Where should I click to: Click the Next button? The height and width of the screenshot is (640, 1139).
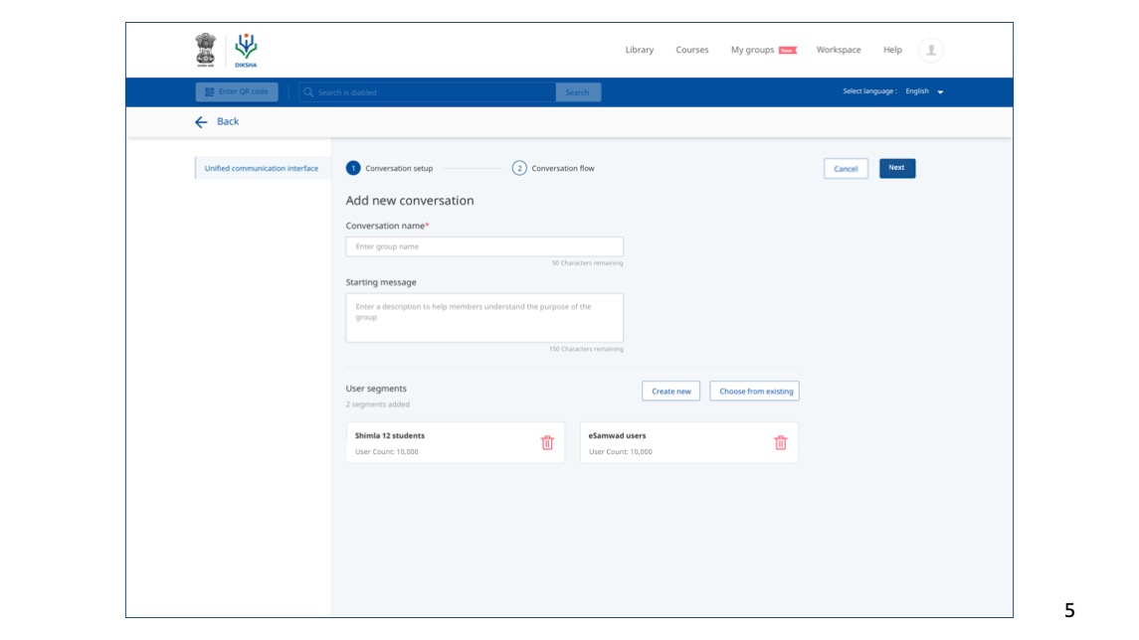(x=896, y=168)
